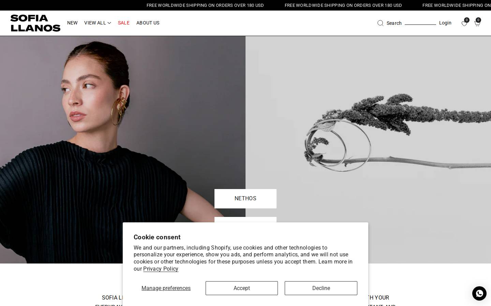Open the ABOUT US page
The width and height of the screenshot is (491, 306).
pyautogui.click(x=148, y=23)
